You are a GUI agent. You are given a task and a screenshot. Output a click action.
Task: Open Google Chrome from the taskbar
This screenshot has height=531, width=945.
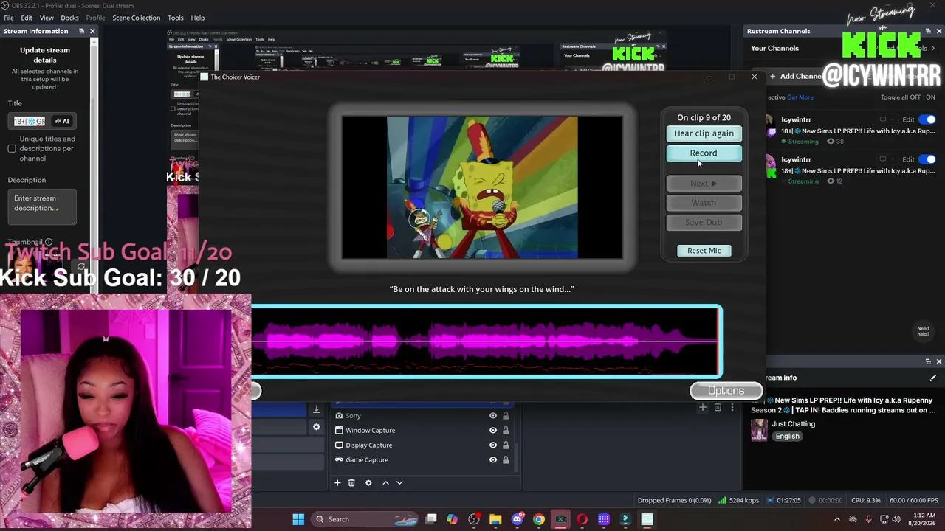(539, 519)
